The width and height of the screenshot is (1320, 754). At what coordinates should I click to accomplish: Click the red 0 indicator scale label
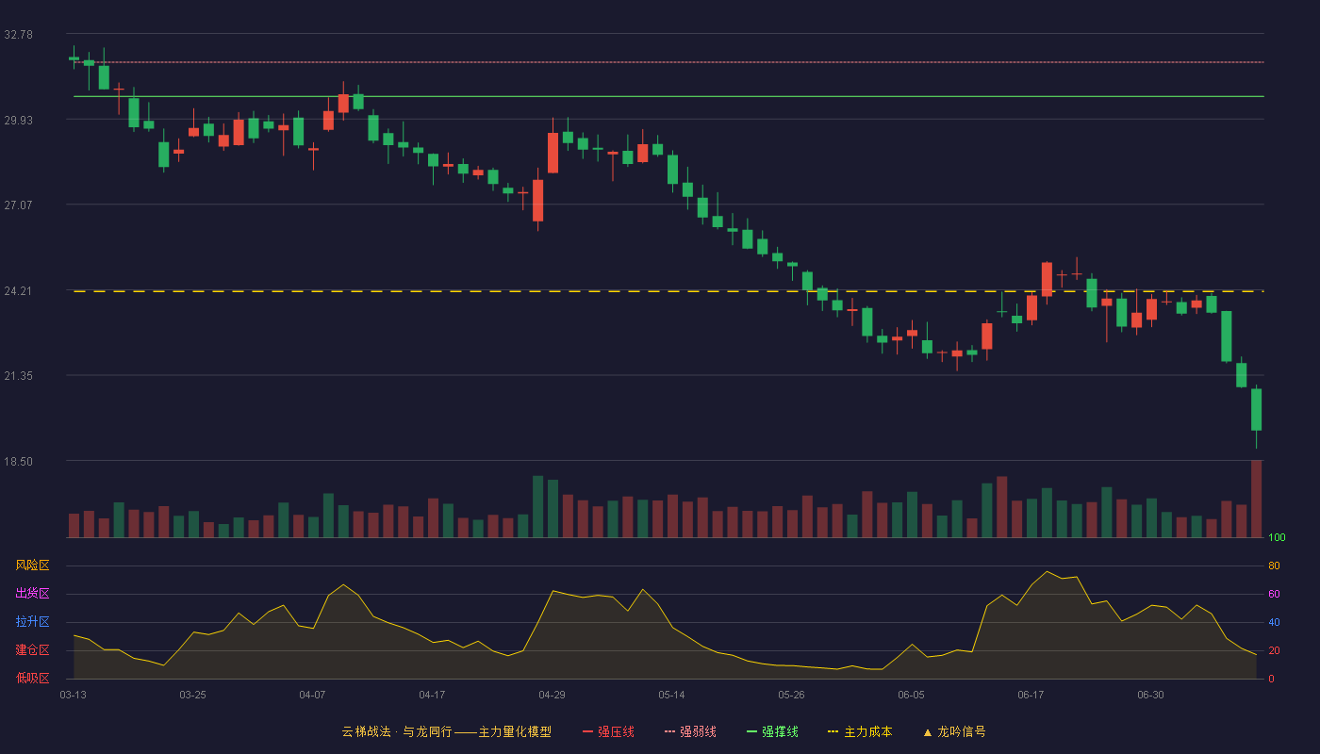(1271, 679)
